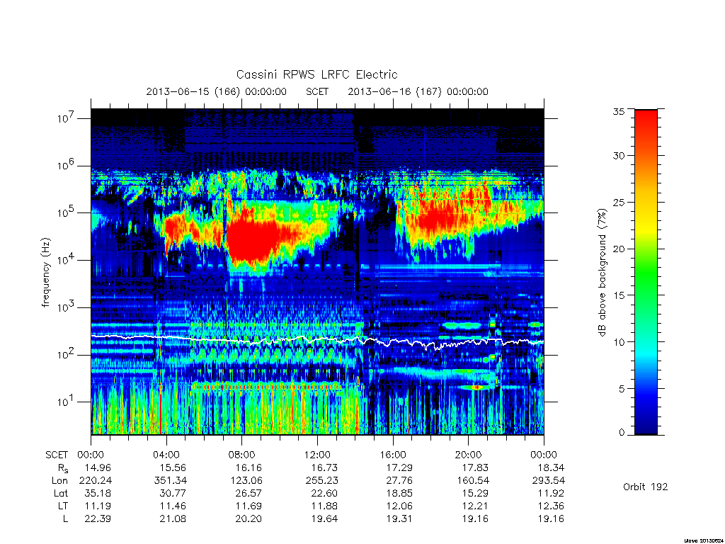Click the L value 21.08
Image resolution: width=725 pixels, height=544 pixels.
[173, 518]
